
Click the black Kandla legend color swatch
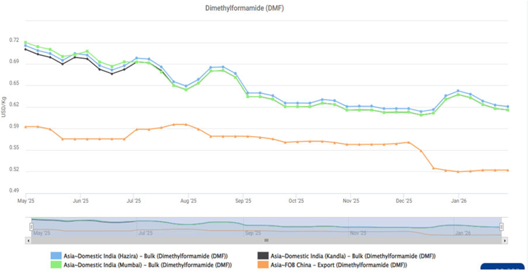[264, 256]
